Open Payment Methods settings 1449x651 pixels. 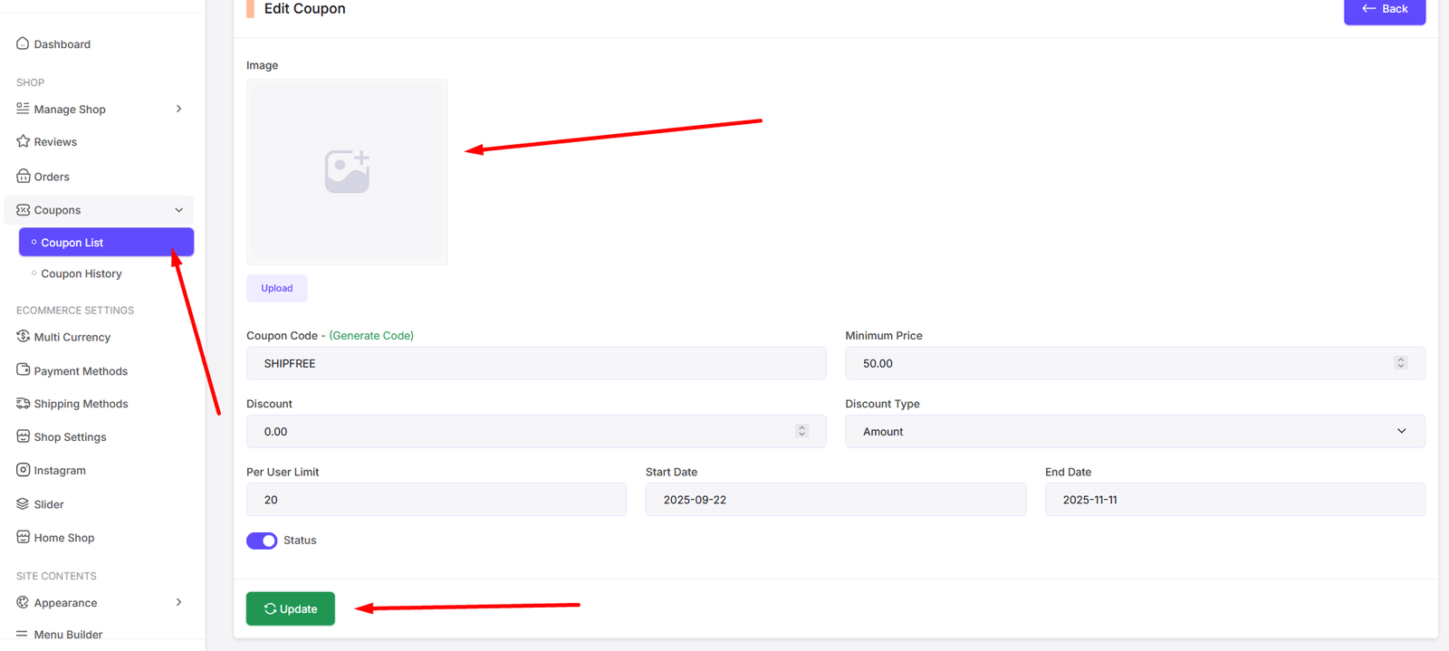click(81, 371)
